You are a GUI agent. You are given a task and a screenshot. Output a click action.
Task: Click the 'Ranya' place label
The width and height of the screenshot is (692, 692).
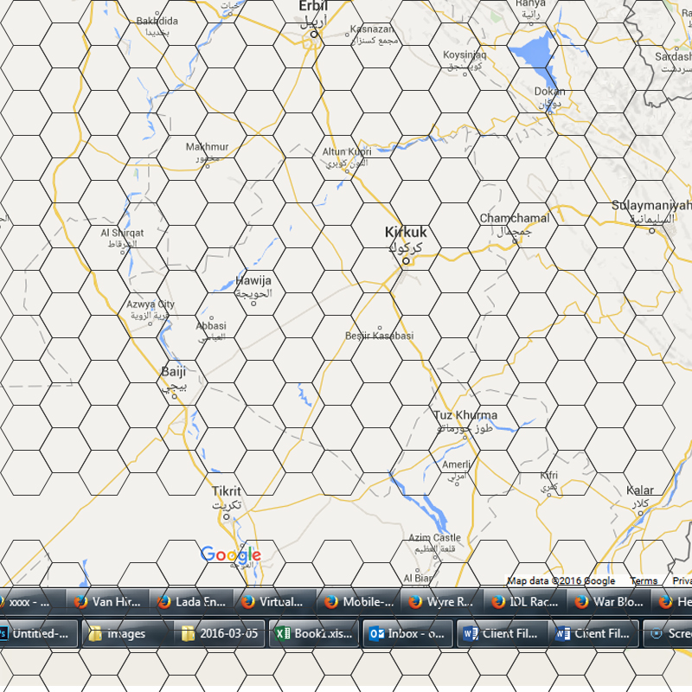coord(530,3)
